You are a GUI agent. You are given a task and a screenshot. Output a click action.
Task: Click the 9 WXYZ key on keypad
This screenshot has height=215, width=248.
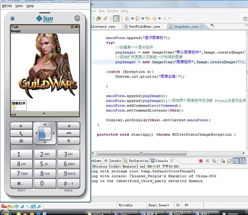click(69, 174)
